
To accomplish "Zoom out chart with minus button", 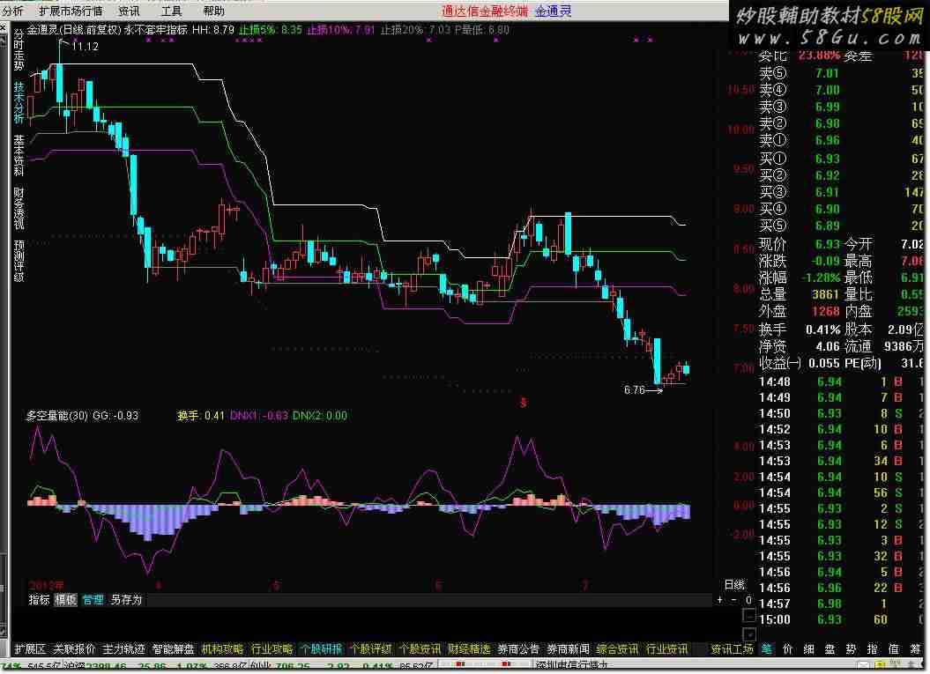I will (733, 600).
